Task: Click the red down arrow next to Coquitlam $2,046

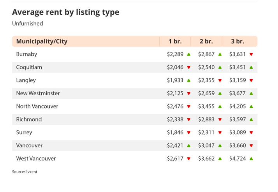Action: click(x=188, y=67)
